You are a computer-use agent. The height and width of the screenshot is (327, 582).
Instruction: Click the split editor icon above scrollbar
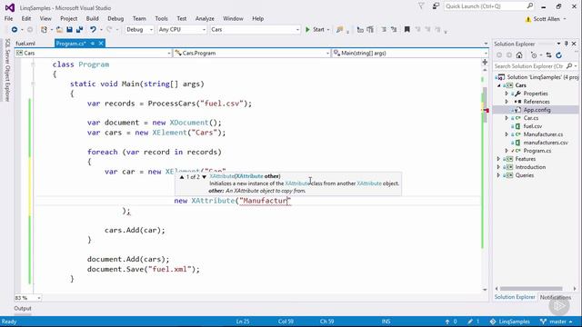click(x=485, y=62)
